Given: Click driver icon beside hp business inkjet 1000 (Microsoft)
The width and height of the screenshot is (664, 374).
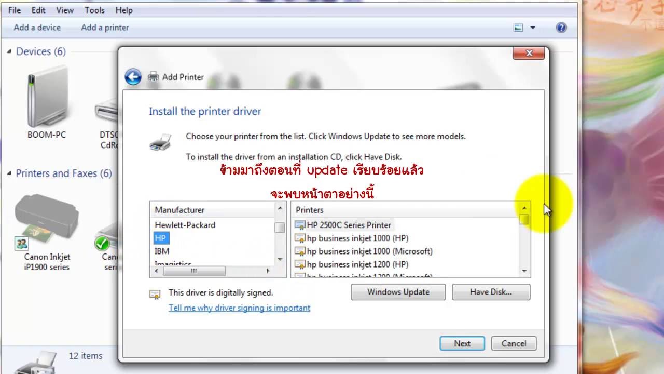Looking at the screenshot, I should [300, 251].
